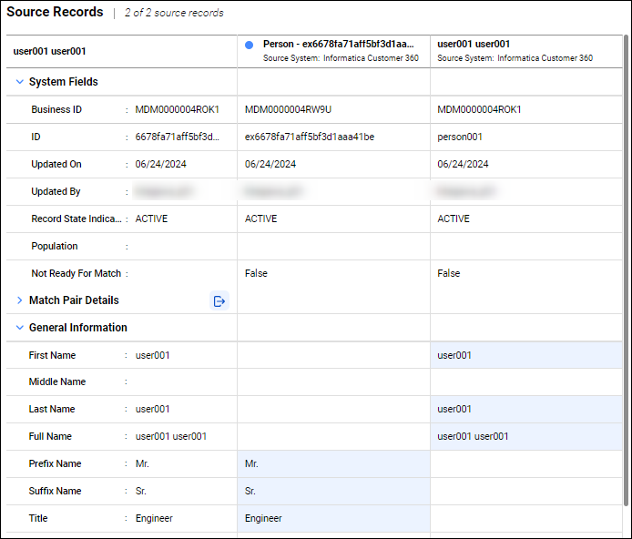Click the master record title user001 user001

tap(49, 52)
